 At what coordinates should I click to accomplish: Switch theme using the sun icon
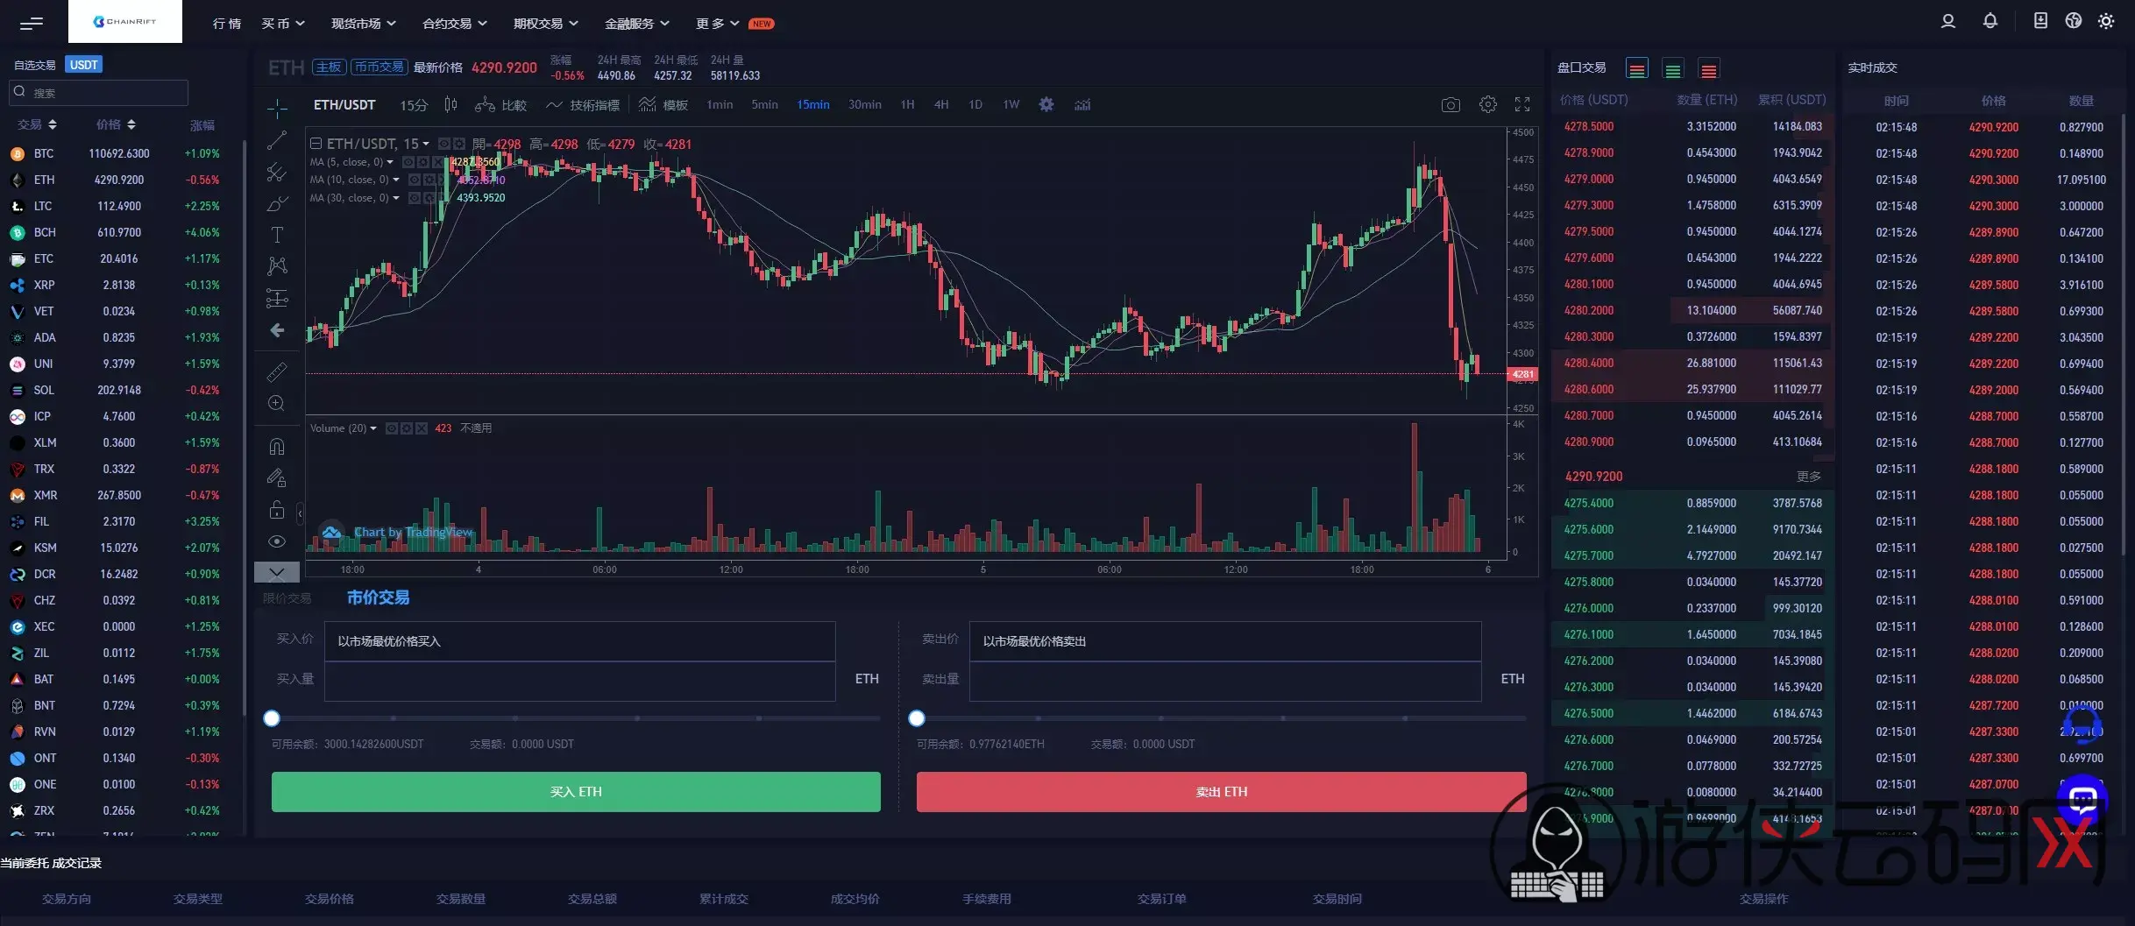[2106, 22]
